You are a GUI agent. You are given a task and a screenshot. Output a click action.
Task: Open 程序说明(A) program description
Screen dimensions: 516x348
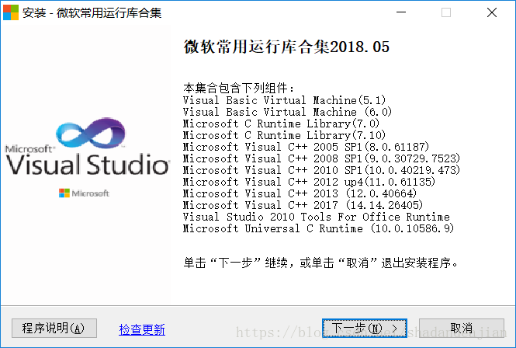54,328
